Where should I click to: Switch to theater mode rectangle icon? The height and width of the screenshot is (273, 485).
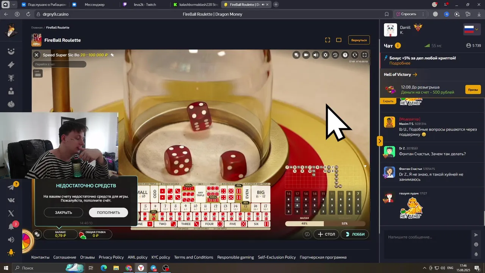pos(339,40)
